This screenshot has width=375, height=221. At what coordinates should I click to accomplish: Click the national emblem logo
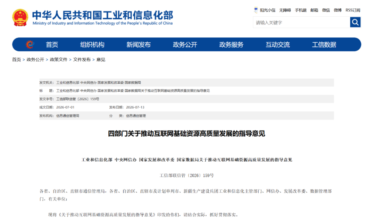tap(20, 17)
